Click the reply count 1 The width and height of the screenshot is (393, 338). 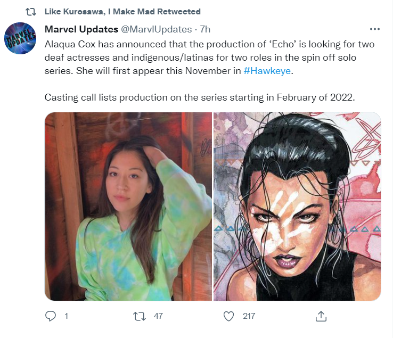point(67,316)
